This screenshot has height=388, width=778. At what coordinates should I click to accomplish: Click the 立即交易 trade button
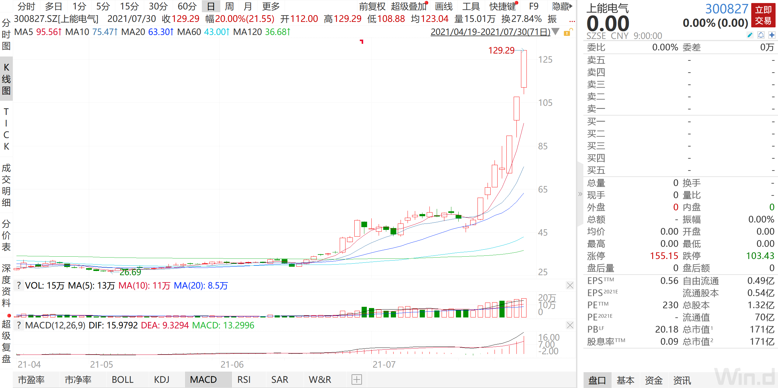[x=763, y=15]
